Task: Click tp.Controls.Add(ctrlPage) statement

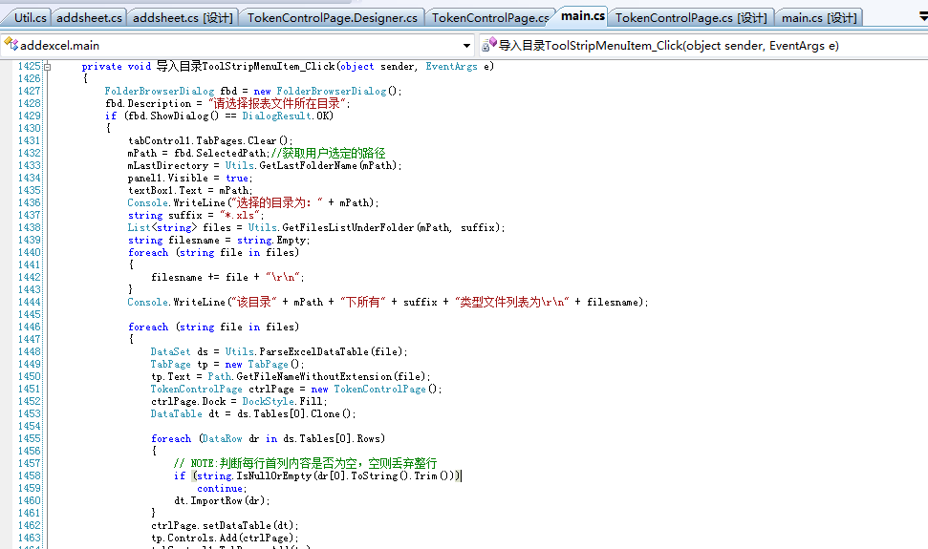Action: [225, 538]
